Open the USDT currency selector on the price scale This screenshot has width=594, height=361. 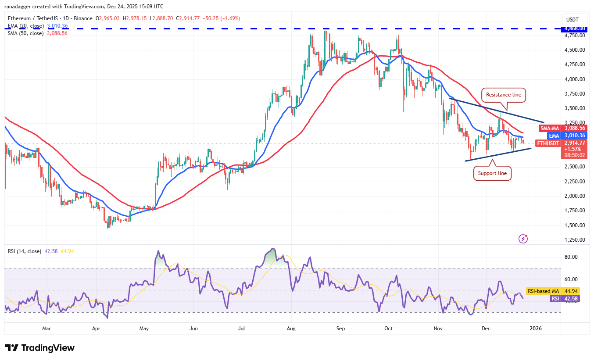(x=574, y=19)
